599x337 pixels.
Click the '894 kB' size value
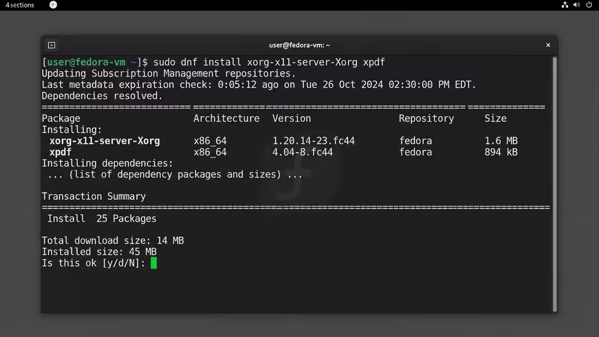click(501, 152)
